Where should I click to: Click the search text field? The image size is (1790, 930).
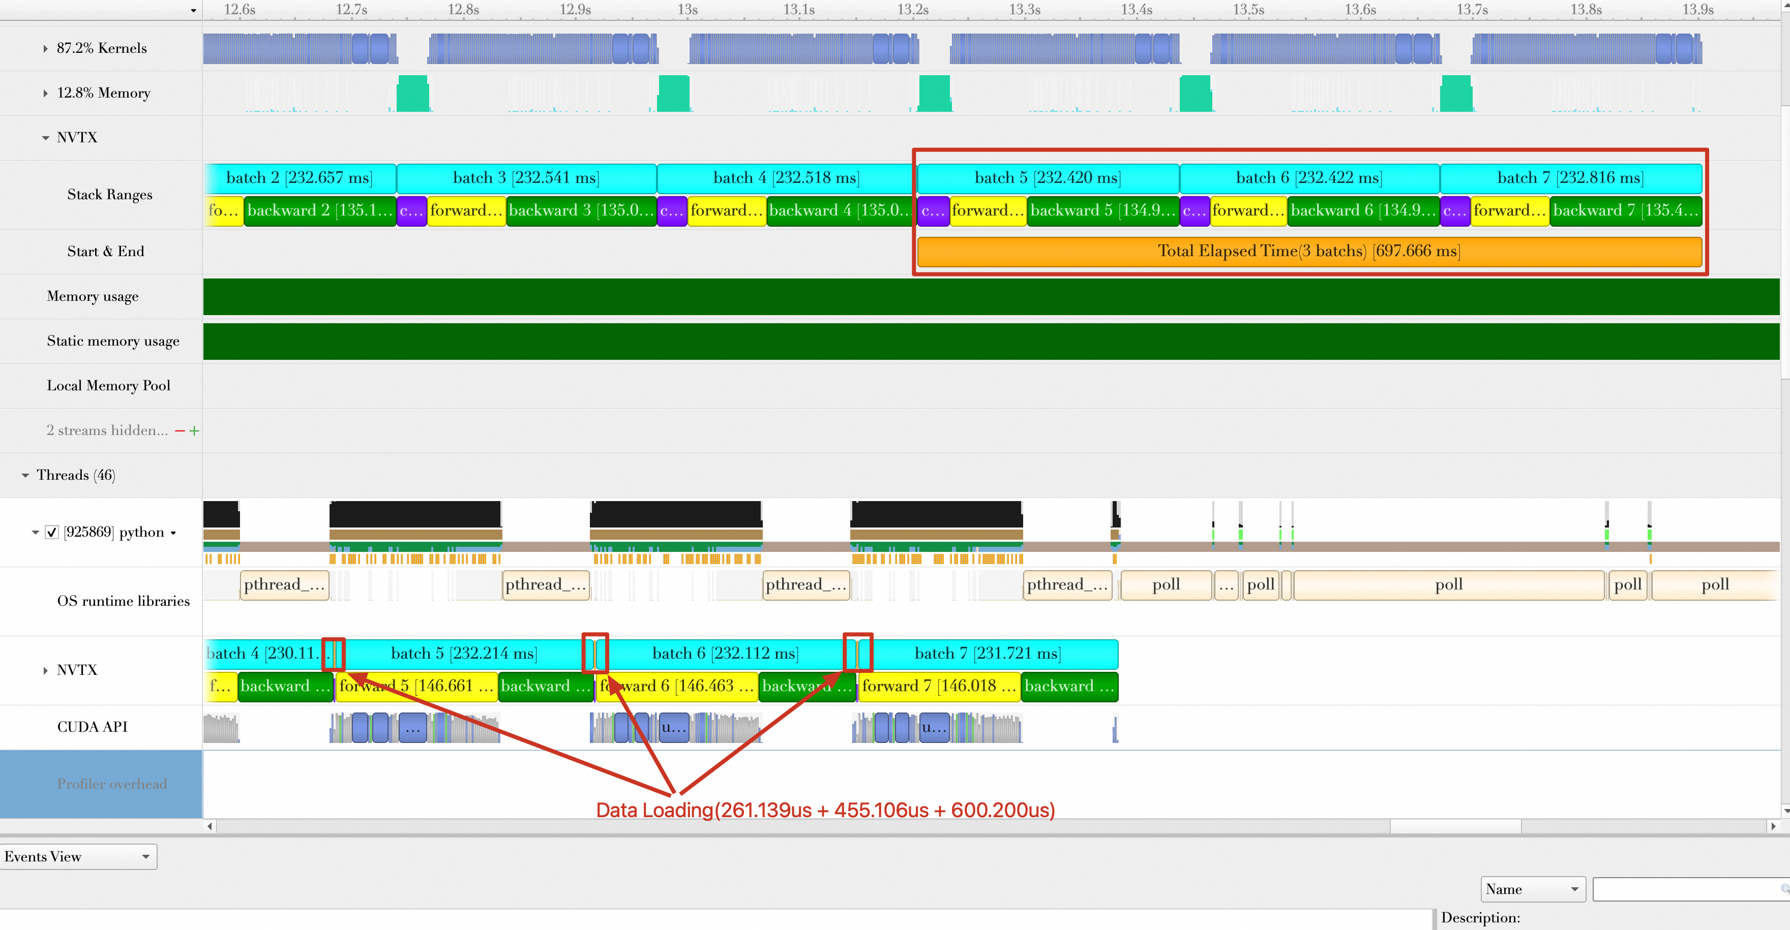pos(1685,889)
